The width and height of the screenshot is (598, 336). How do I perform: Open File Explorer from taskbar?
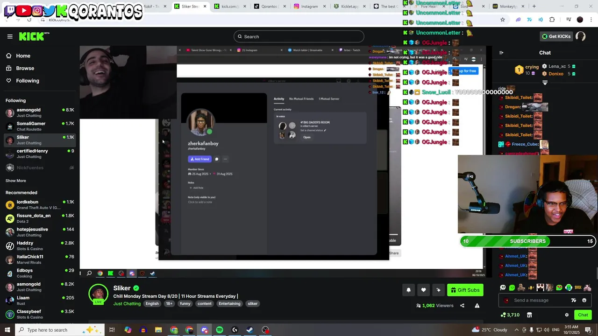[x=158, y=330]
